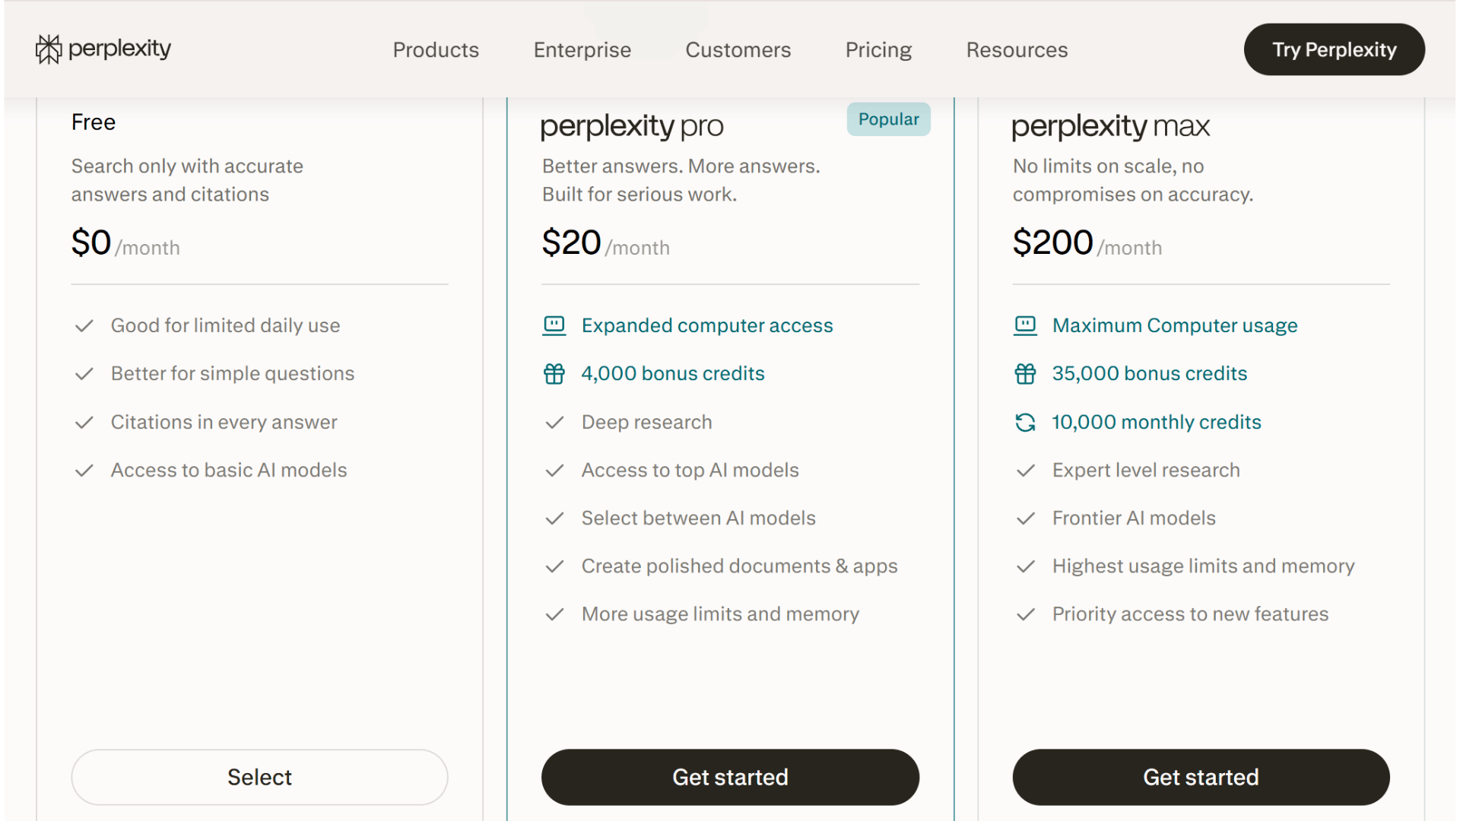Click 4,000 bonus credits text
The width and height of the screenshot is (1460, 821).
tap(673, 374)
